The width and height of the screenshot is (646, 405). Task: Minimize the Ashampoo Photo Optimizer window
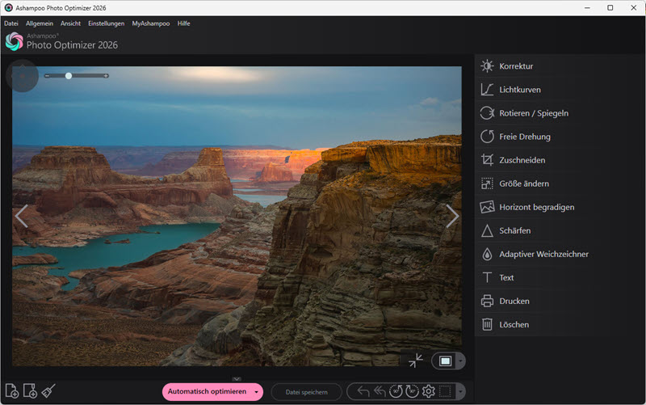pyautogui.click(x=587, y=8)
